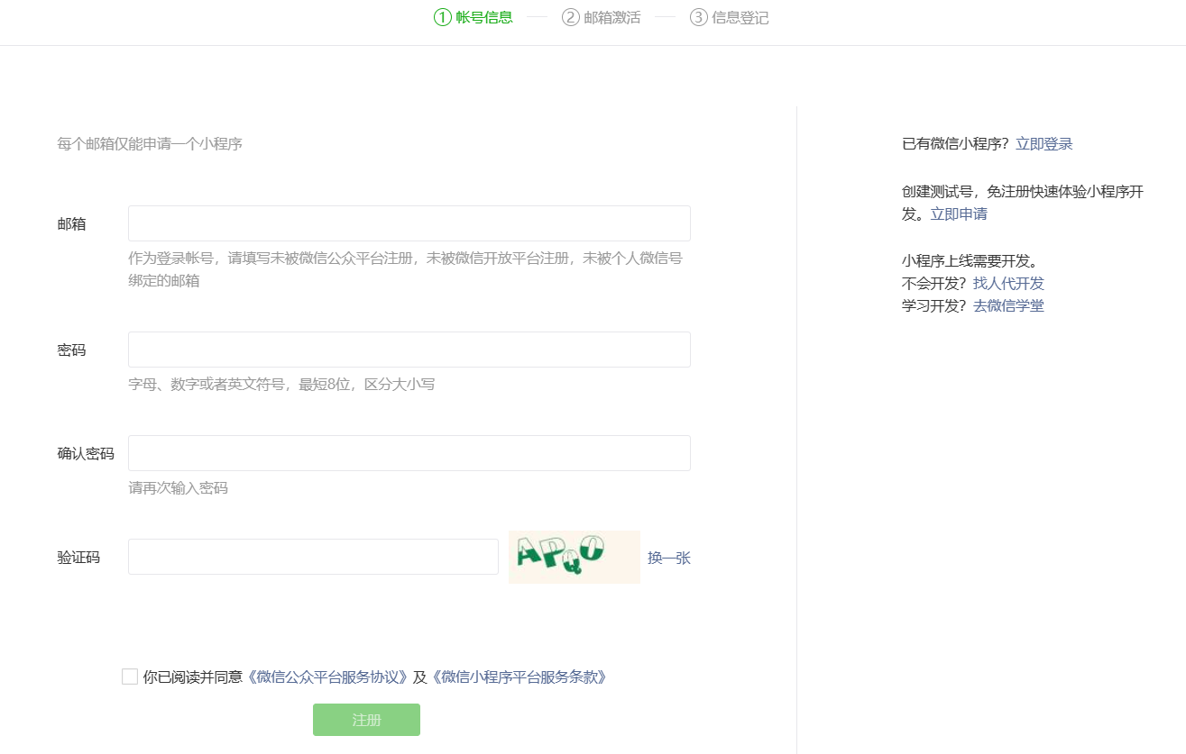Image resolution: width=1186 pixels, height=754 pixels.
Task: Click the 邮箱 field label
Action: [71, 223]
